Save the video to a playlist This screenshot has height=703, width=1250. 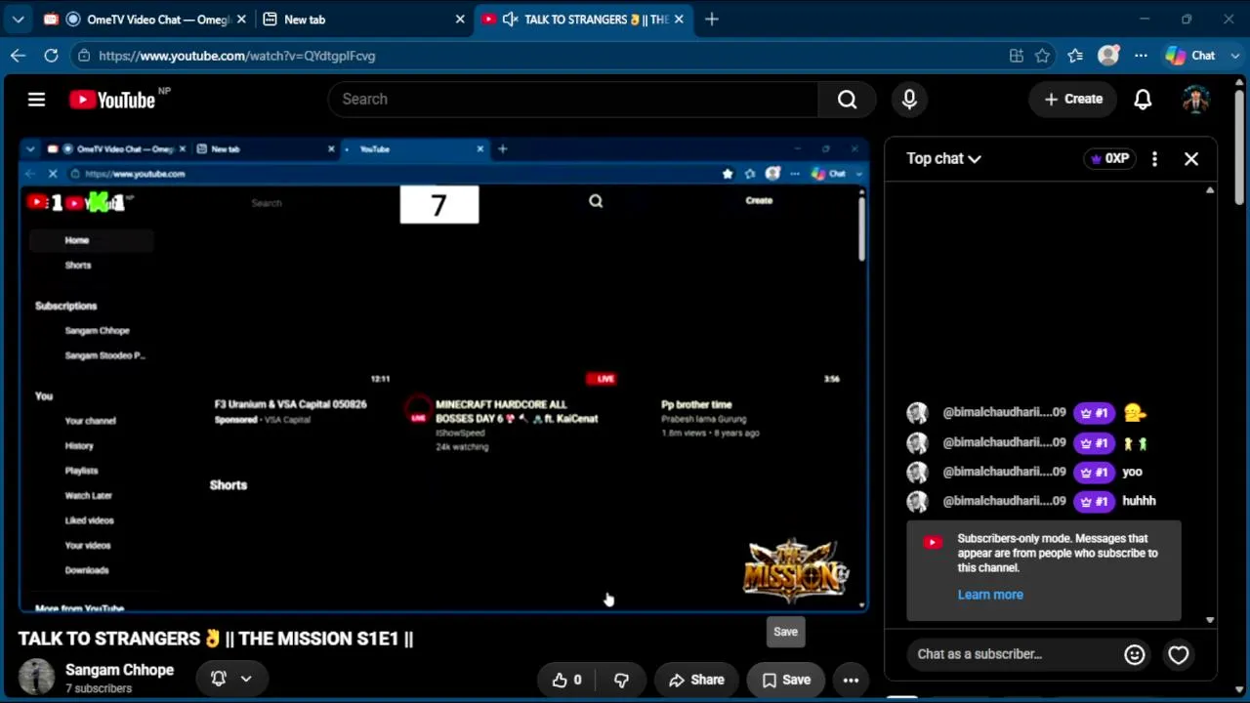pyautogui.click(x=786, y=680)
